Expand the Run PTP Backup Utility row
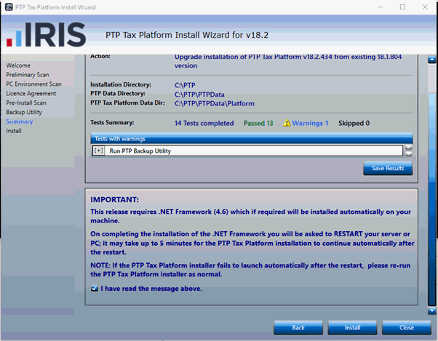438x341 pixels. click(99, 151)
